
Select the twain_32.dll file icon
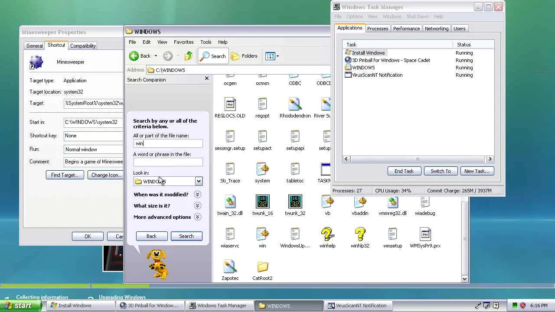click(x=230, y=201)
